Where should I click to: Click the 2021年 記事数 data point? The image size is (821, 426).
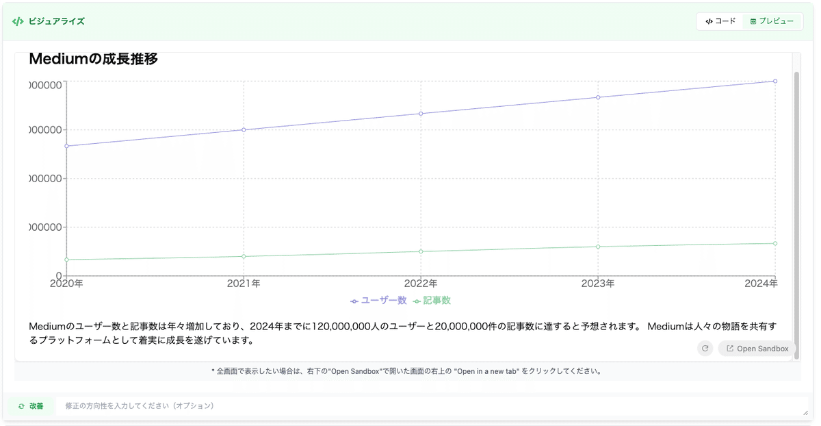pos(244,256)
